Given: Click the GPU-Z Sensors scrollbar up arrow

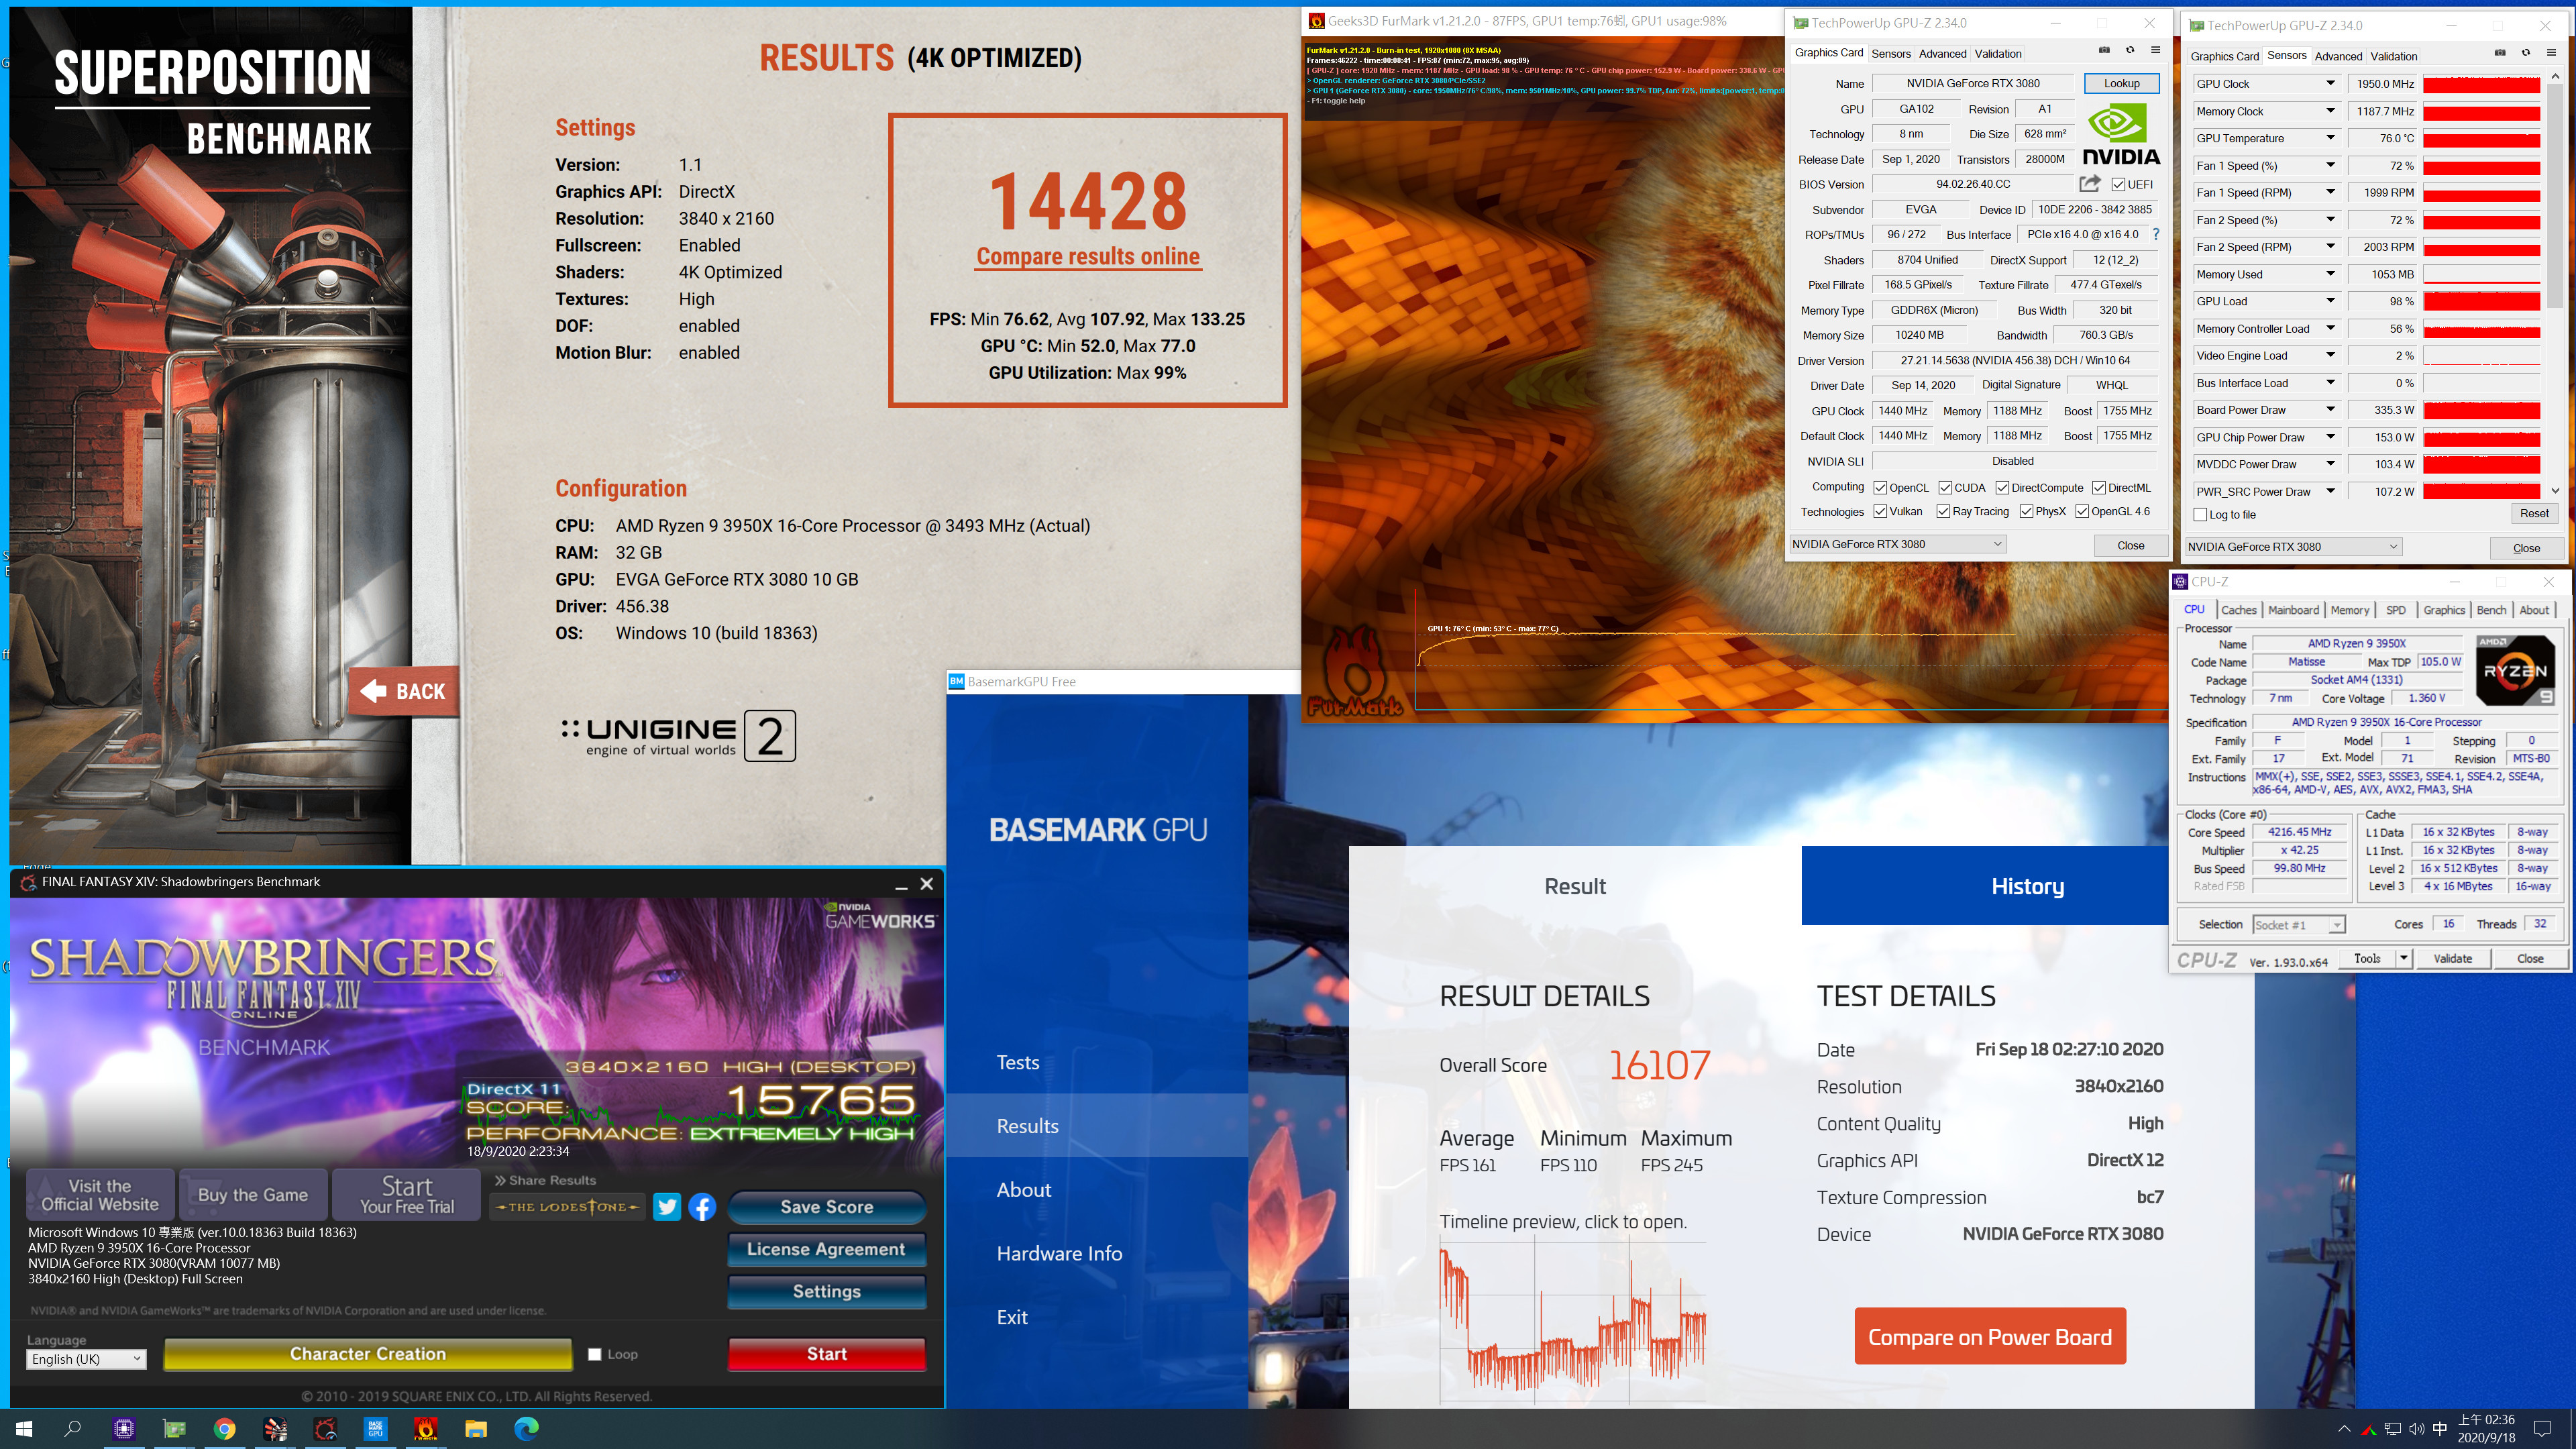Looking at the screenshot, I should [2555, 77].
